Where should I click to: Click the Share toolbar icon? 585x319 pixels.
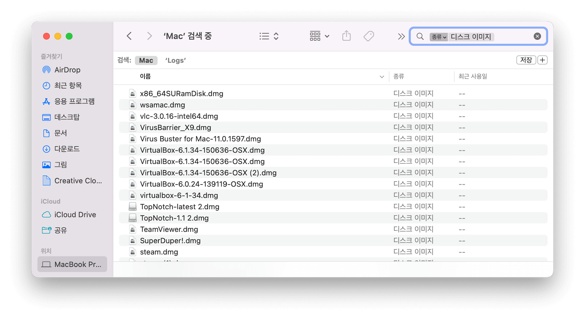pyautogui.click(x=347, y=36)
